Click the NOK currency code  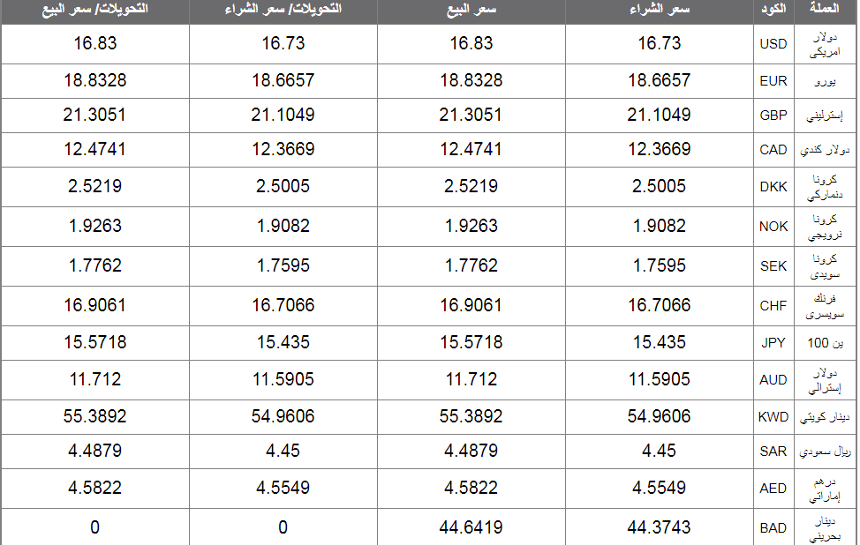click(773, 227)
